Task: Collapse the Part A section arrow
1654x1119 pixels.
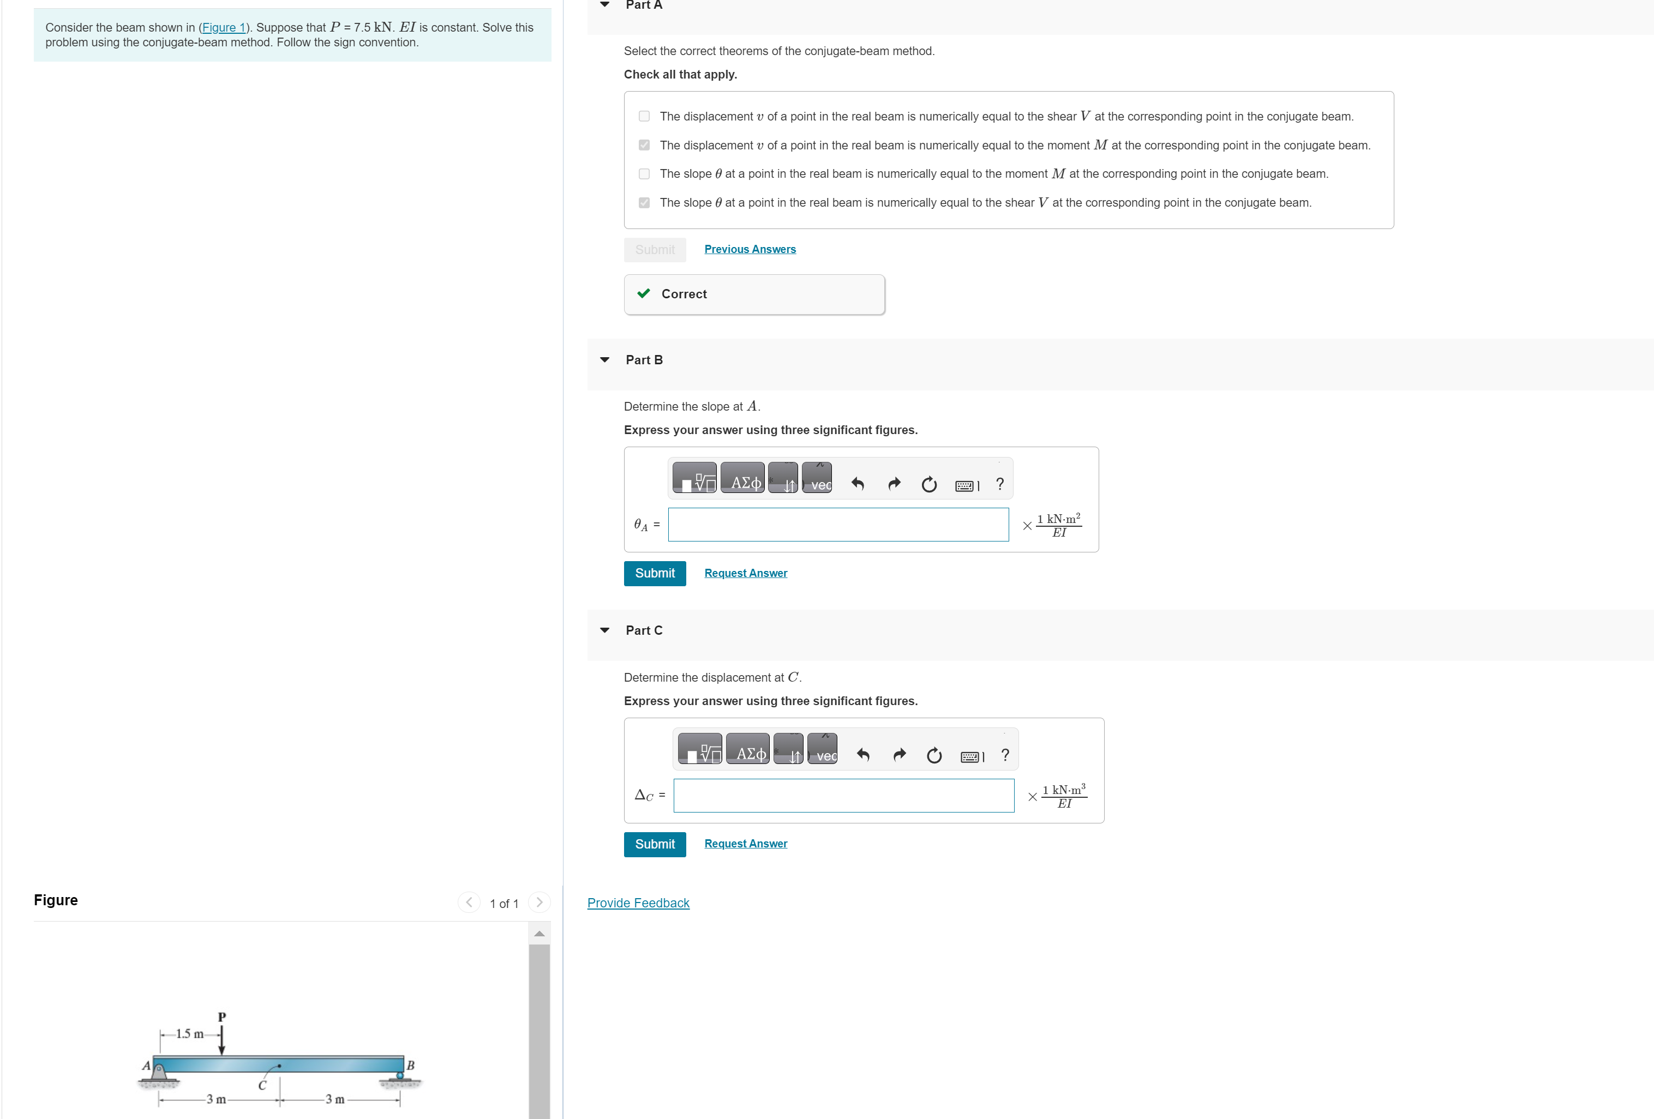Action: (x=605, y=5)
